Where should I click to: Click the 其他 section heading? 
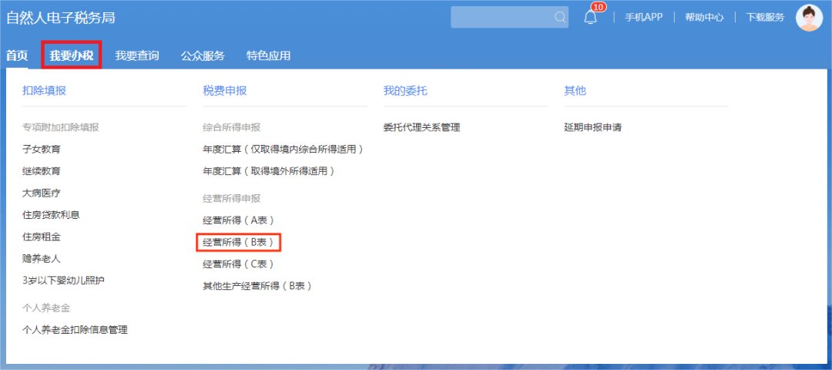pos(575,91)
